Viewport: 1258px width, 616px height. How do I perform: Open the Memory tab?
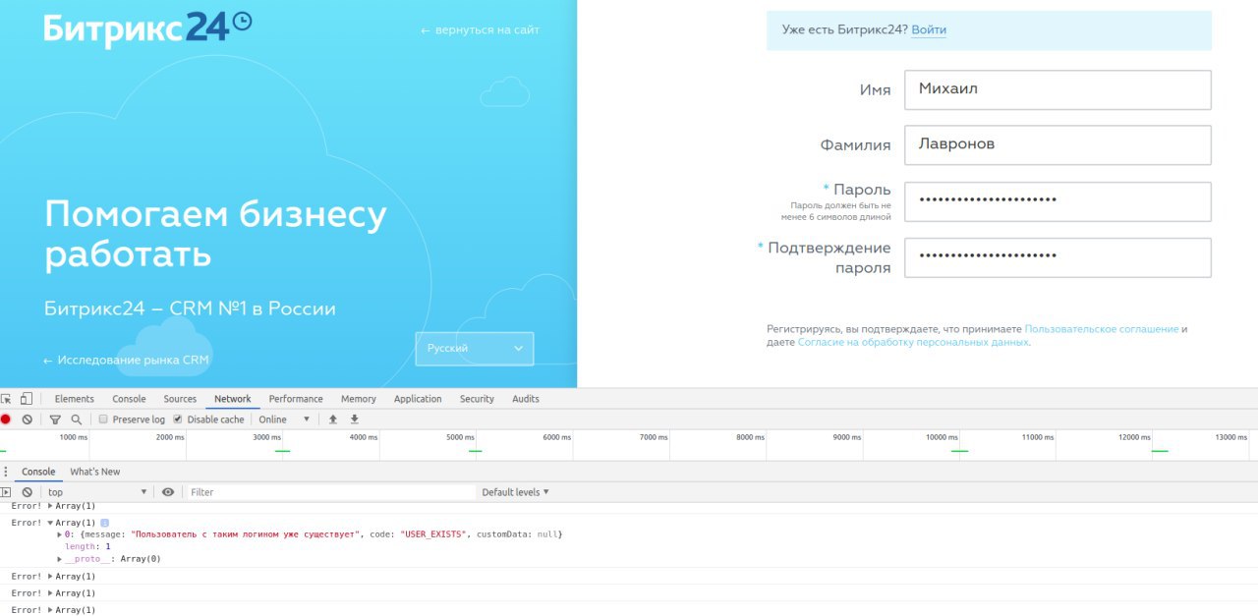click(359, 399)
